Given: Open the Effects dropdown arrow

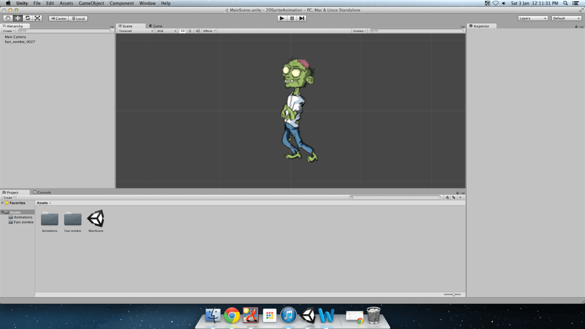Looking at the screenshot, I should (x=215, y=31).
